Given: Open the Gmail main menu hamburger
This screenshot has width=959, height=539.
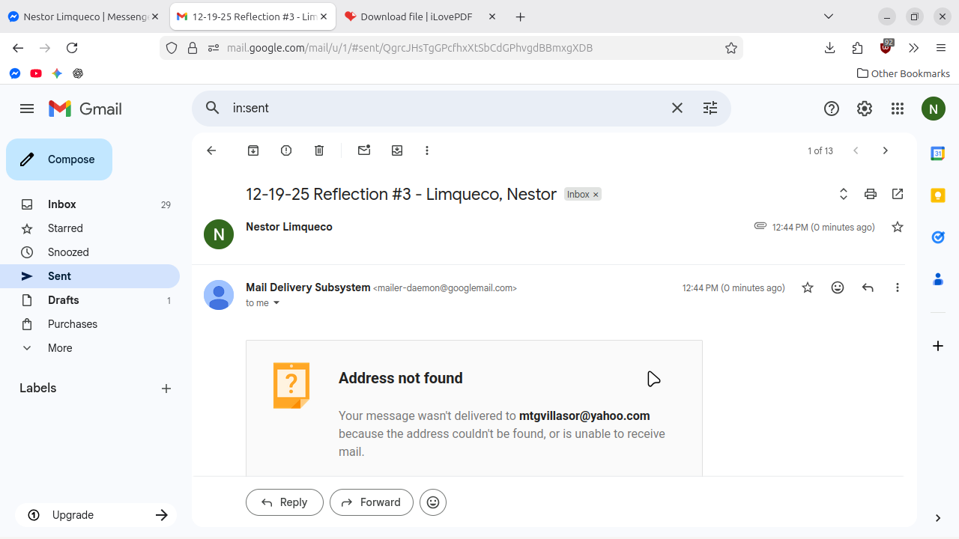Looking at the screenshot, I should [x=27, y=109].
